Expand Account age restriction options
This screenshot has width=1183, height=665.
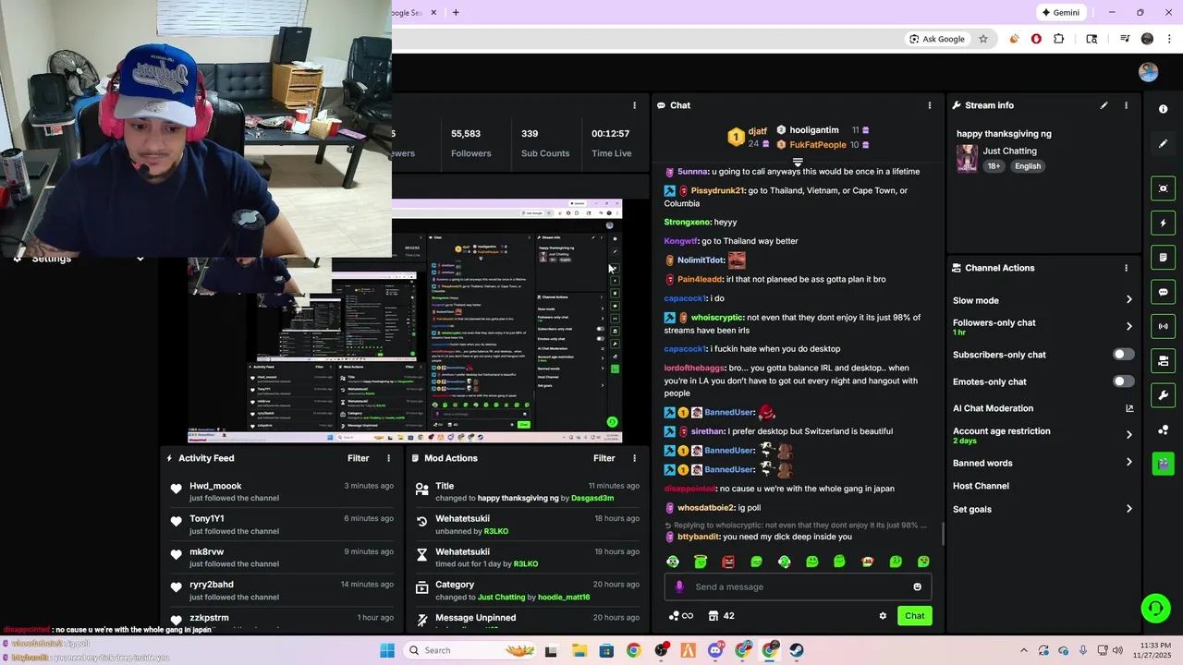(x=1128, y=435)
